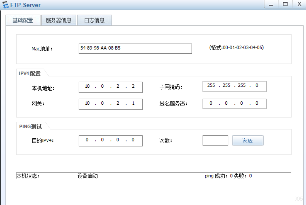
Task: Click the Mac地址 input field
Action: point(135,48)
